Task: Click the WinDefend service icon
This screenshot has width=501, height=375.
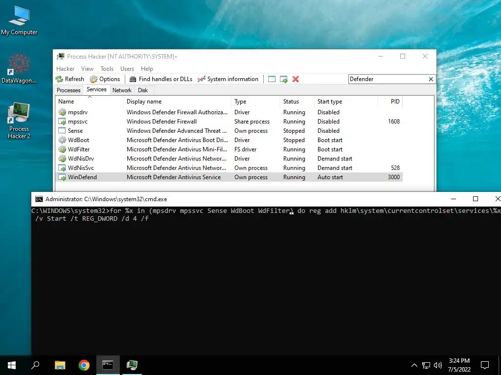Action: pyautogui.click(x=62, y=177)
